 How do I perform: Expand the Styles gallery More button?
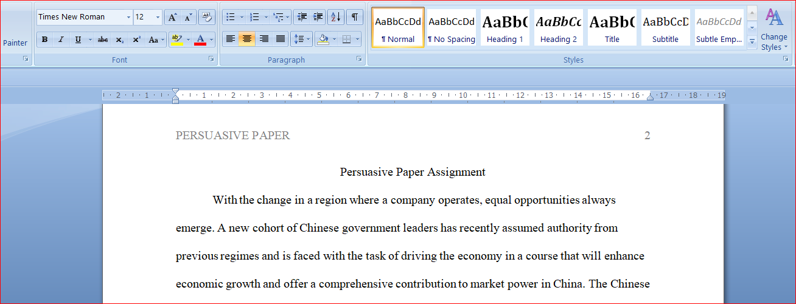tap(752, 41)
